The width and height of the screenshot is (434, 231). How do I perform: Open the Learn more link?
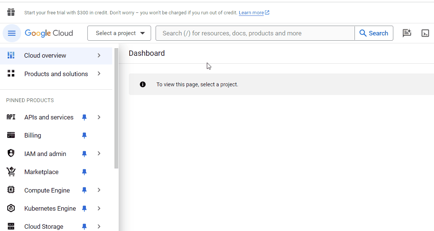(x=251, y=13)
